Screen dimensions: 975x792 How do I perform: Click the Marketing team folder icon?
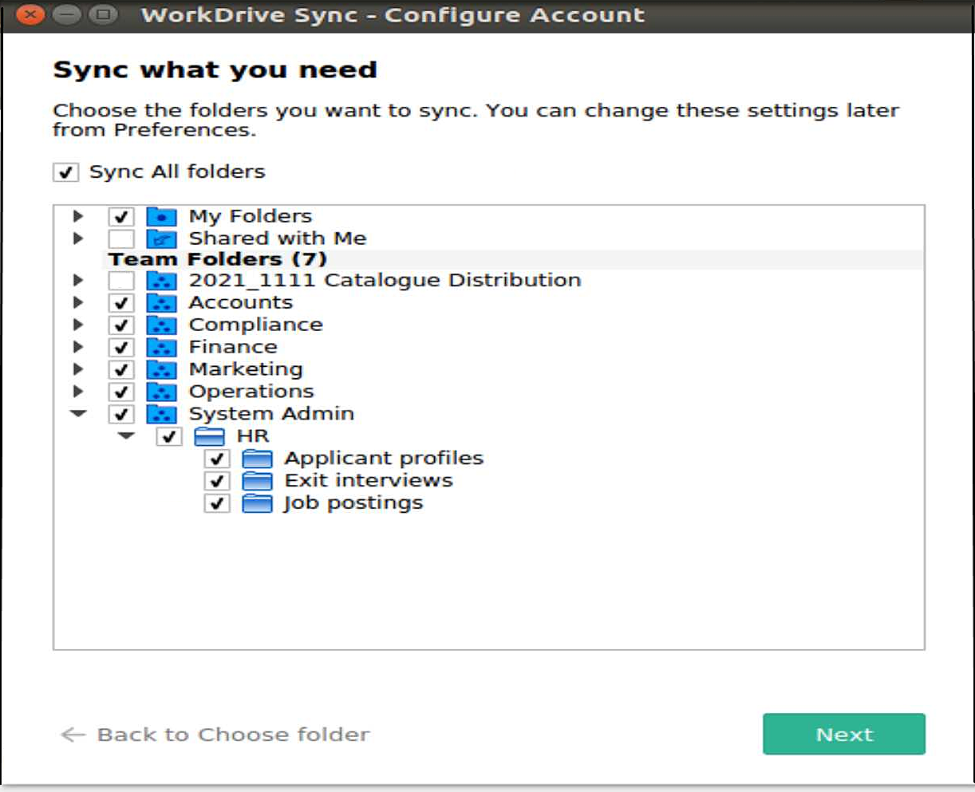(161, 370)
